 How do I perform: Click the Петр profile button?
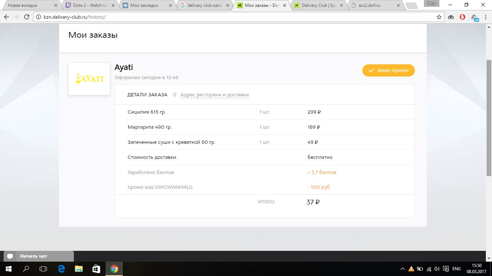point(431,3)
